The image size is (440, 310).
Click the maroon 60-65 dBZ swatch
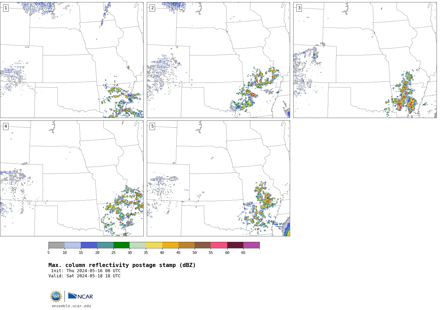(x=235, y=245)
